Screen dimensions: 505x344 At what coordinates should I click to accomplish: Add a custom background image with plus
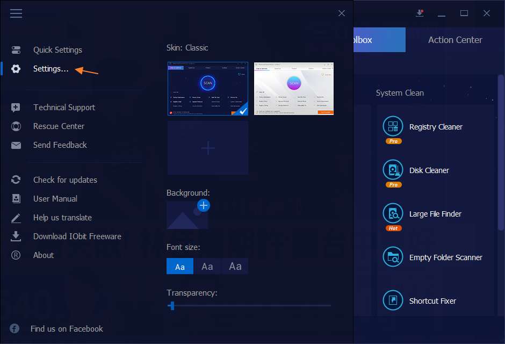[x=204, y=205]
